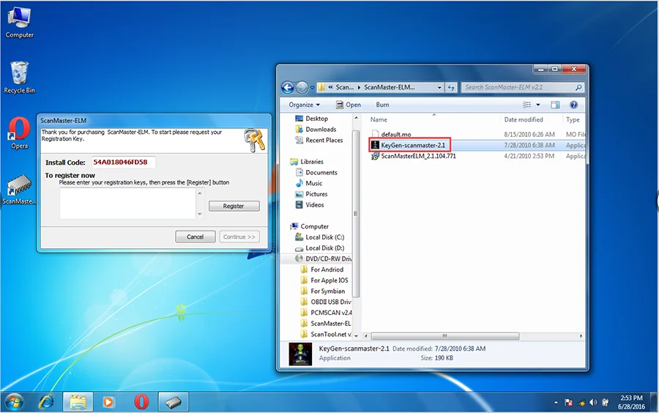This screenshot has width=659, height=413.
Task: Click the ScanMasterELM_2.1.104.771 installer icon
Action: (x=375, y=156)
